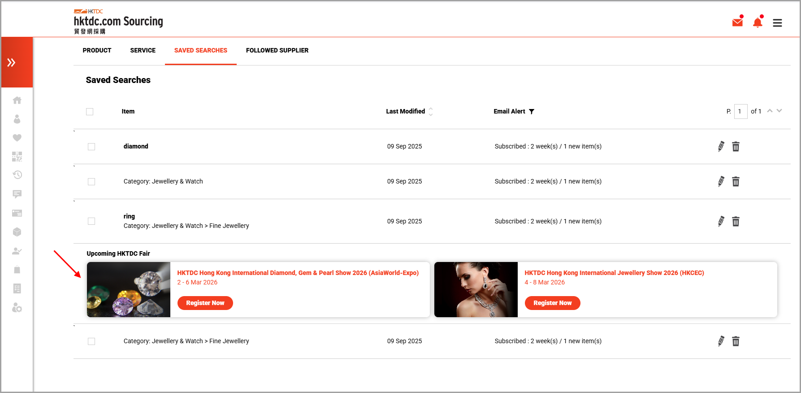Open the Email Alert filter
The height and width of the screenshot is (393, 801).
[x=532, y=112]
